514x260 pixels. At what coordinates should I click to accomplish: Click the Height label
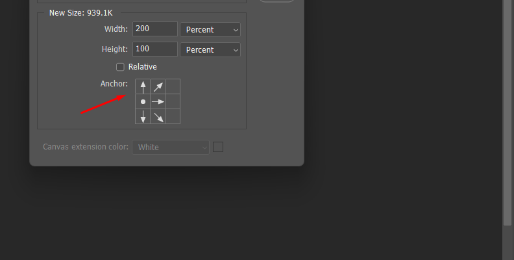pos(115,49)
